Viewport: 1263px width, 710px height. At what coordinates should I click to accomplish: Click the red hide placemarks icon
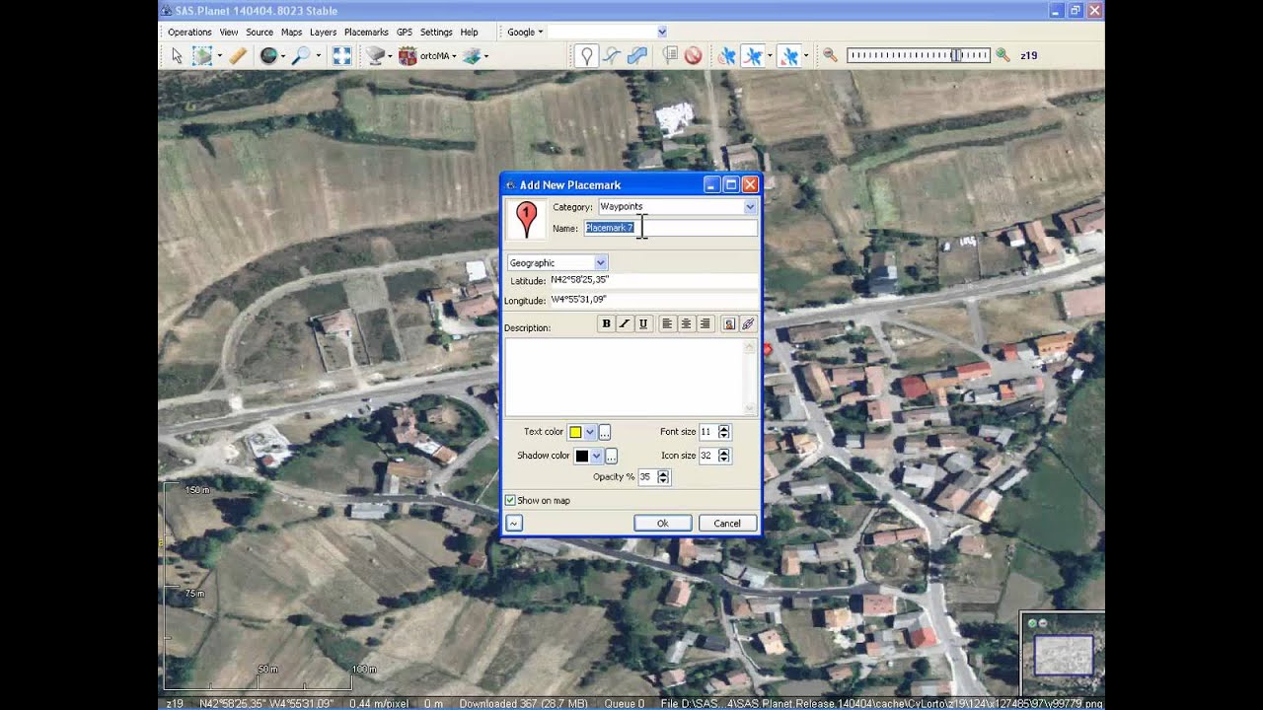tap(694, 56)
